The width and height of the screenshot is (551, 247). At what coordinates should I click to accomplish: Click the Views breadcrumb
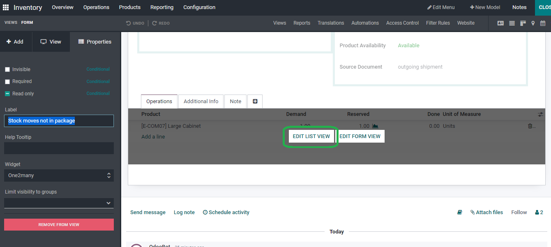tap(11, 23)
